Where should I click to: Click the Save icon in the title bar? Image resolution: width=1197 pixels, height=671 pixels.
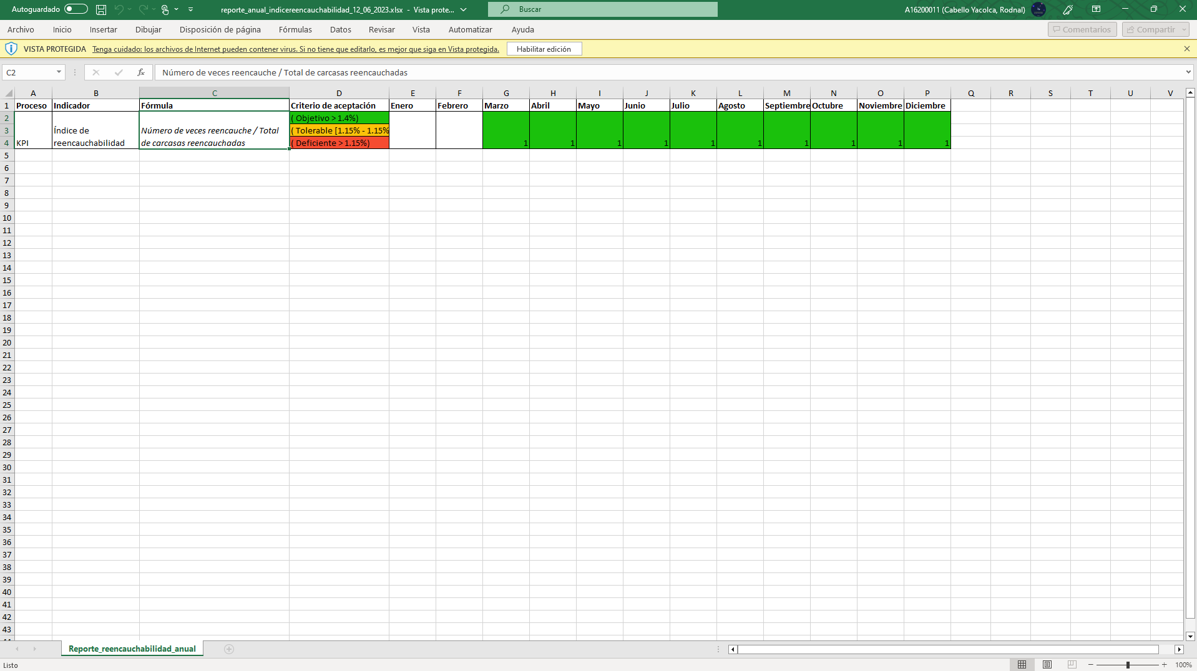point(101,9)
